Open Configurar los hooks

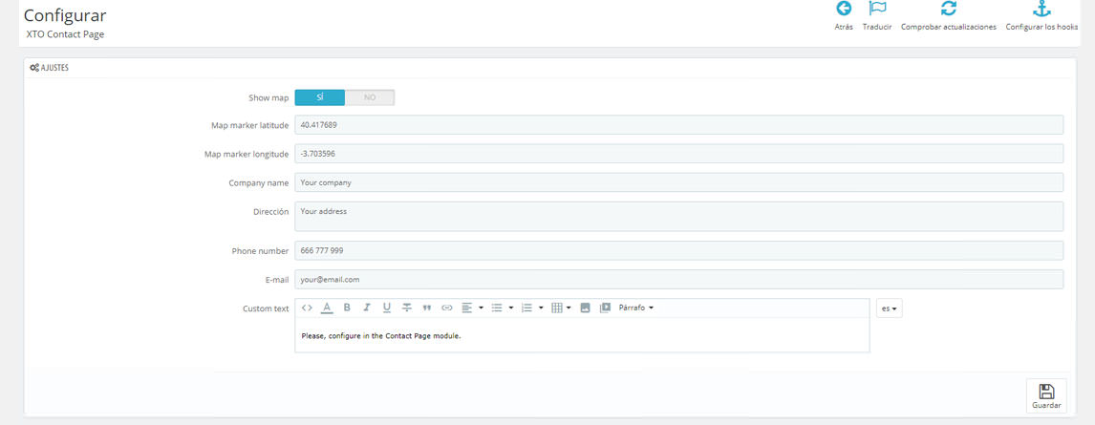click(x=1041, y=16)
